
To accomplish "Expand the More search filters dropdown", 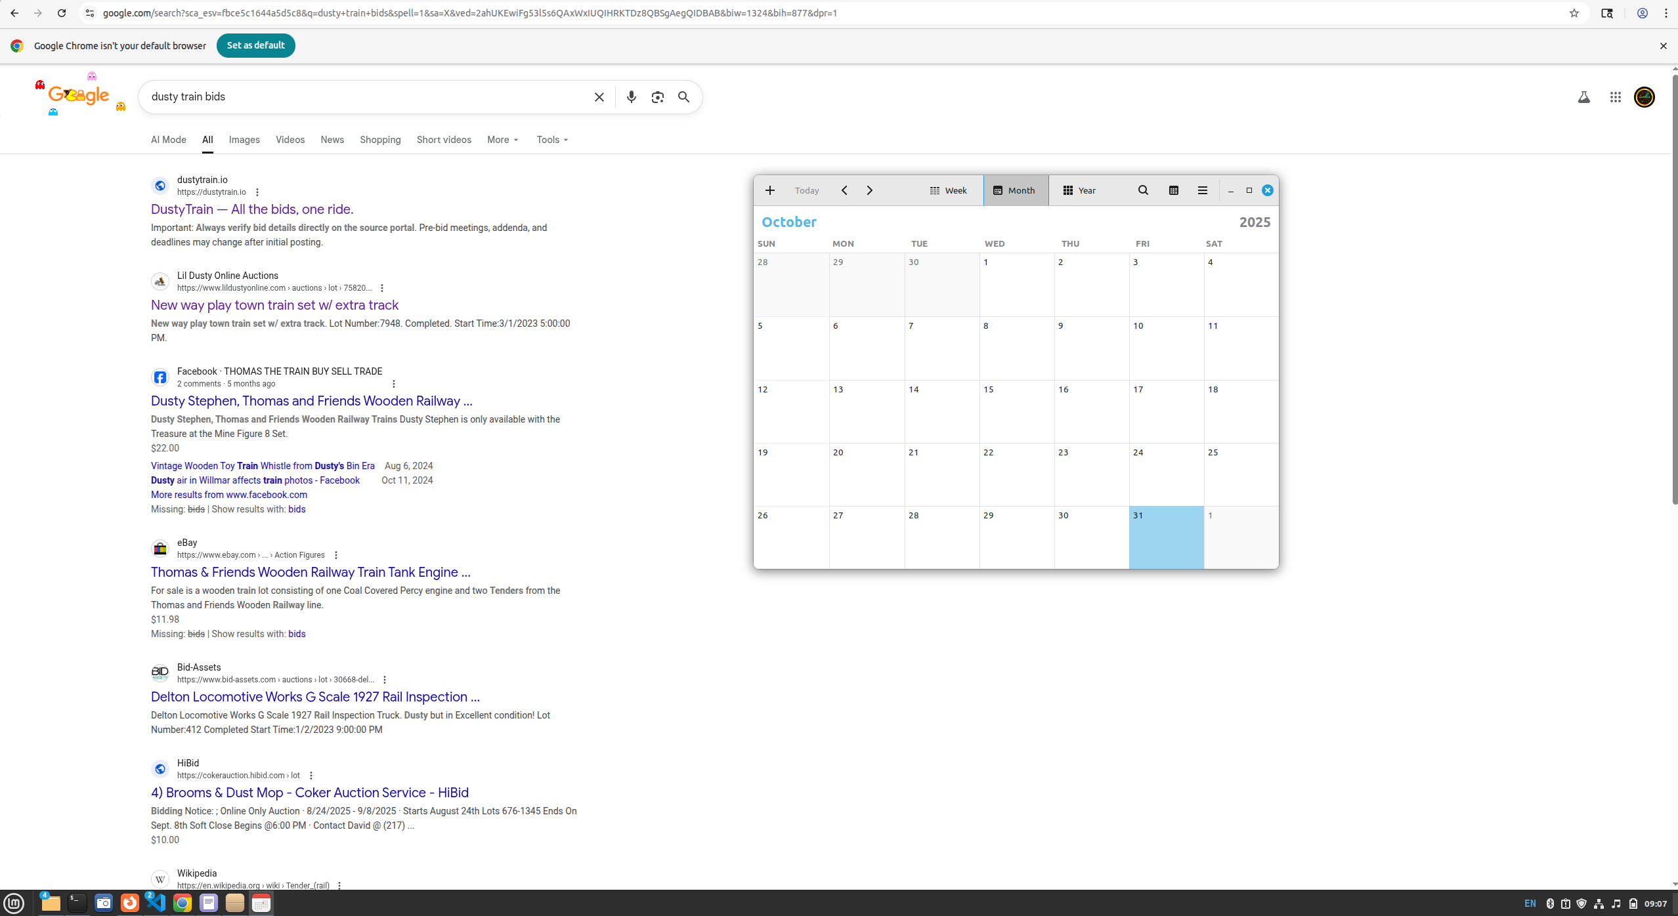I will coord(503,140).
